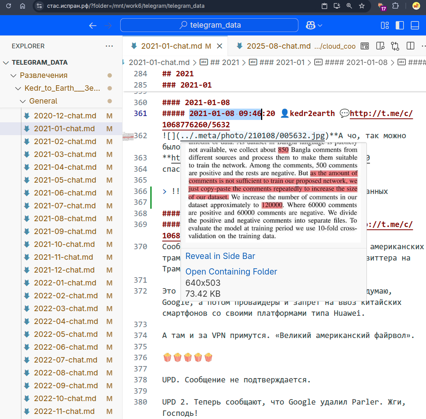Collapse the General folder
Viewport: 426px width, 419px height.
pos(23,101)
